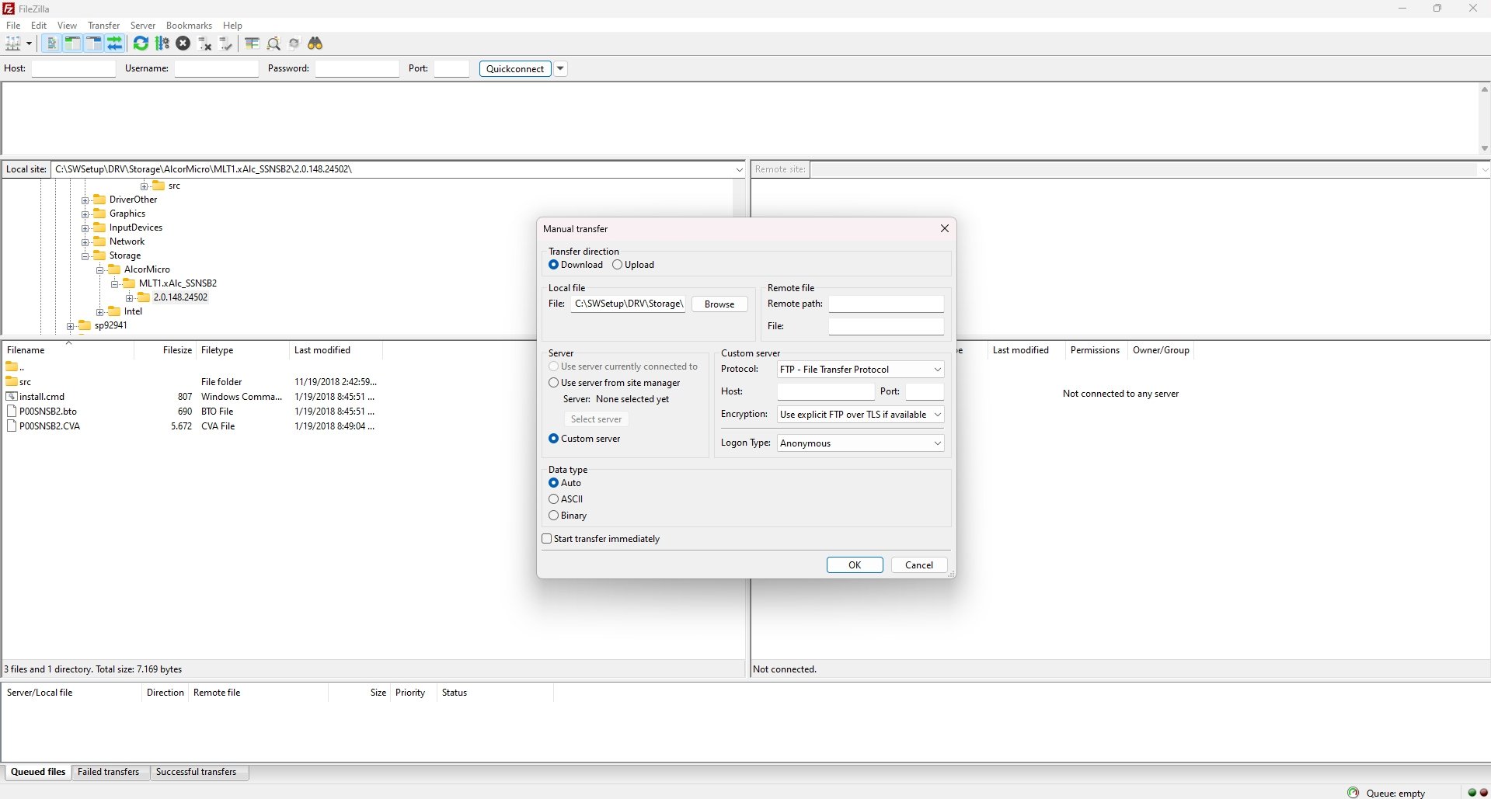The height and width of the screenshot is (799, 1491).
Task: Select the P00SNSB2.bto file icon
Action: [12, 412]
